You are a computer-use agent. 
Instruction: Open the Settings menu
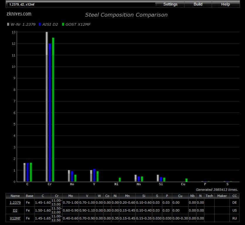point(170,4)
